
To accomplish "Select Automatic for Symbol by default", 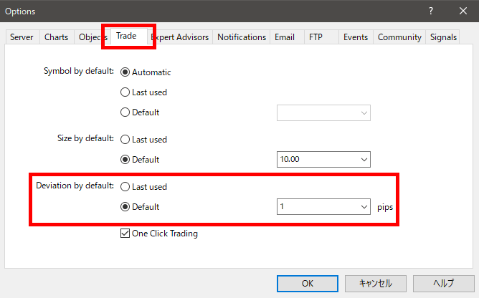I will [x=125, y=72].
